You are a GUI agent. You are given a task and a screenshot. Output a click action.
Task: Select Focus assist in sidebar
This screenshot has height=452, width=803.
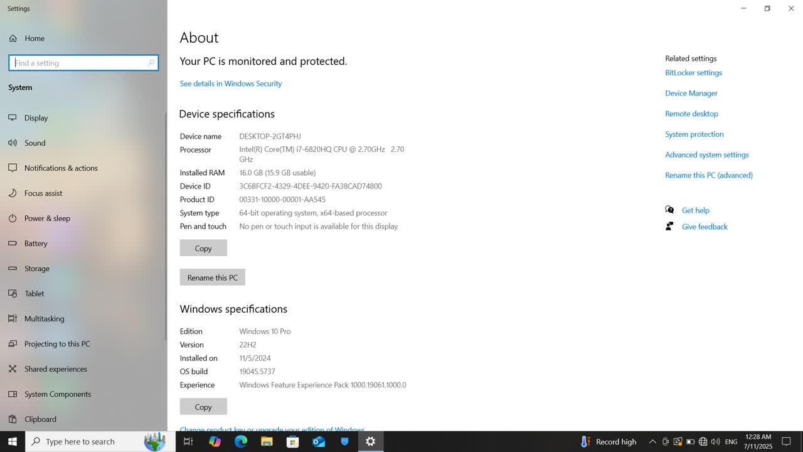(43, 193)
